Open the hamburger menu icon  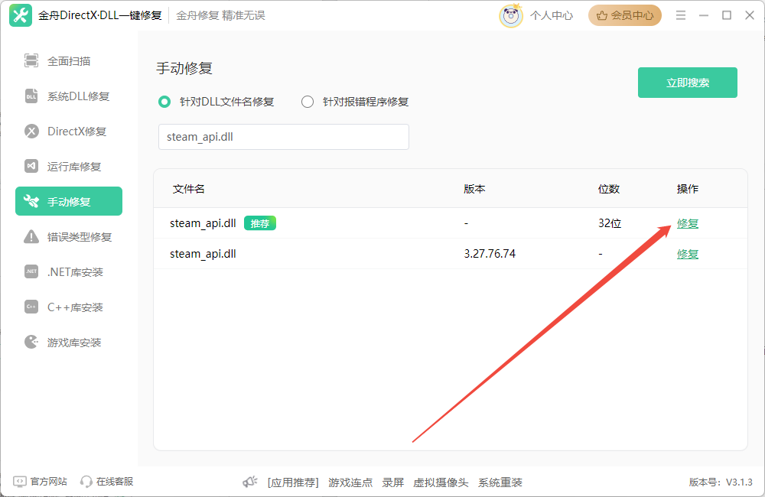point(681,15)
